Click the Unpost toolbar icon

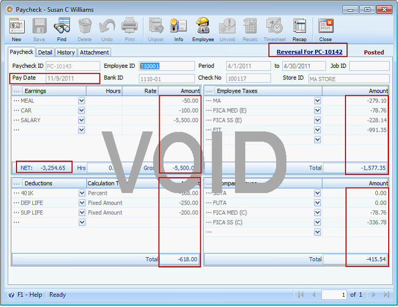pyautogui.click(x=156, y=26)
